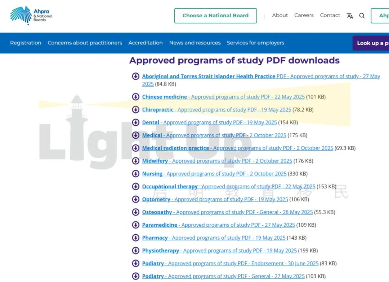389x282 pixels.
Task: Click the search magnifier icon
Action: coord(362,16)
